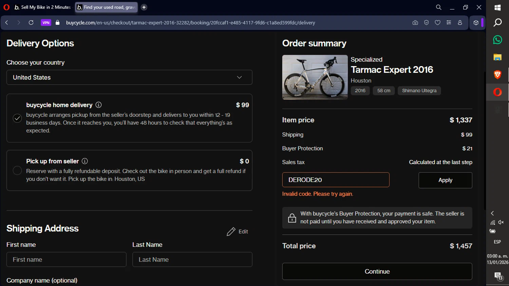509x286 pixels.
Task: Click the First name input field
Action: pos(67,260)
